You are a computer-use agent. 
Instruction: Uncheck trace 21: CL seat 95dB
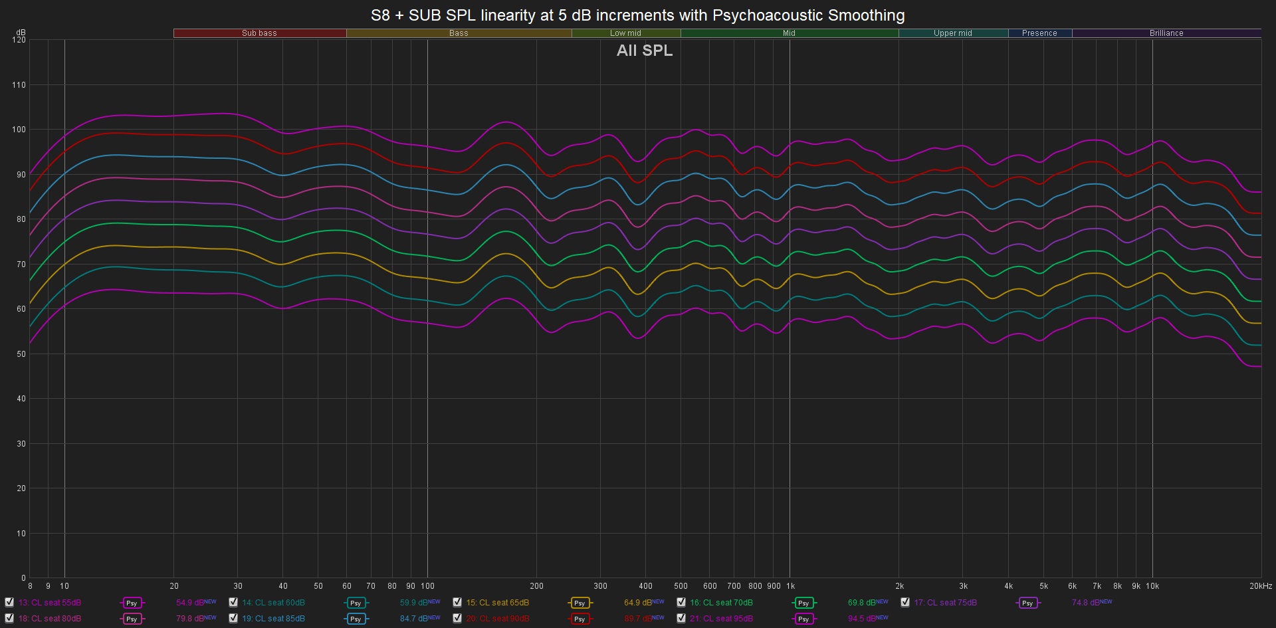point(681,617)
